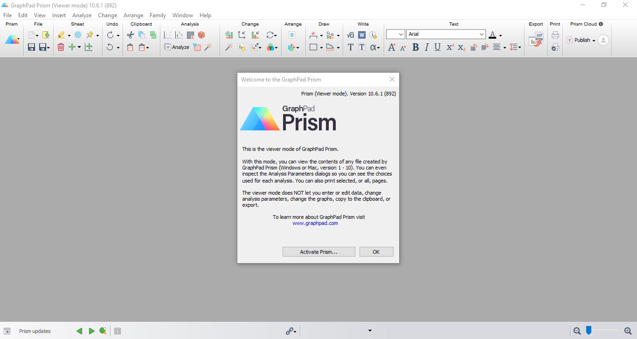Open the Family menu
Viewport: 637px width, 339px height.
click(x=158, y=15)
